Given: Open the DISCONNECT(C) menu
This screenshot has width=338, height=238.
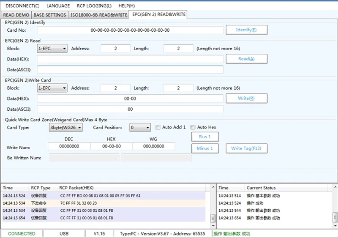Looking at the screenshot, I should pos(22,6).
